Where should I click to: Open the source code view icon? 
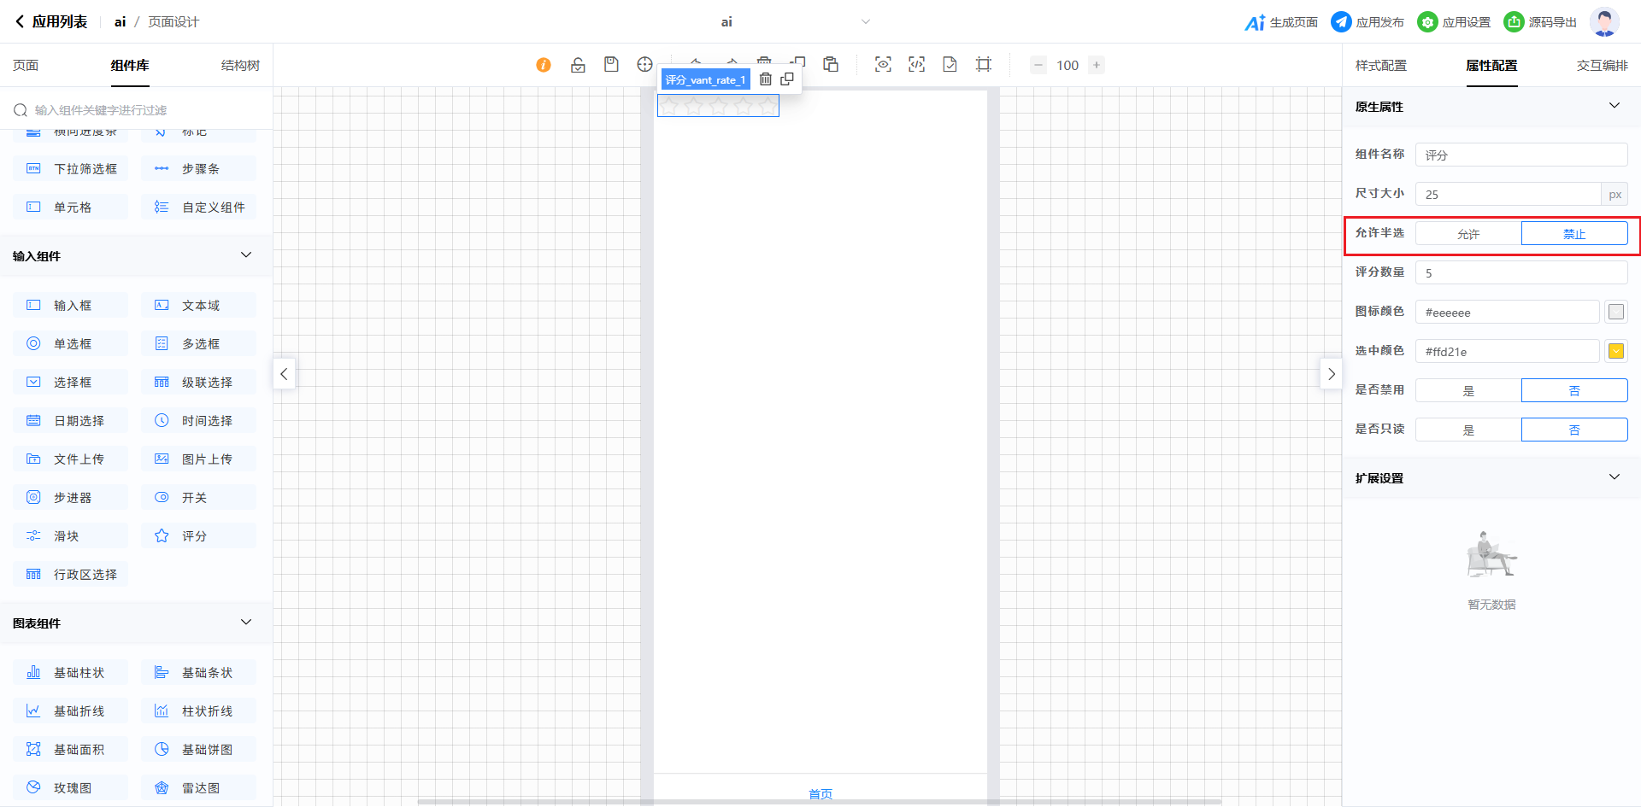pos(916,65)
